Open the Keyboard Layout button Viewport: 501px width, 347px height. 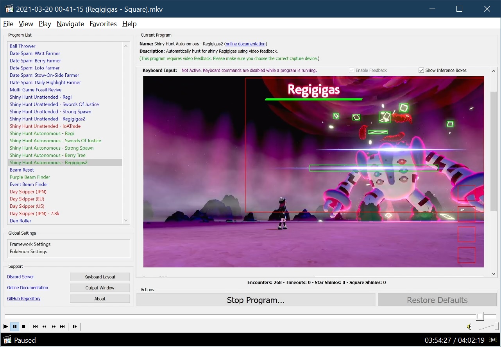[100, 277]
